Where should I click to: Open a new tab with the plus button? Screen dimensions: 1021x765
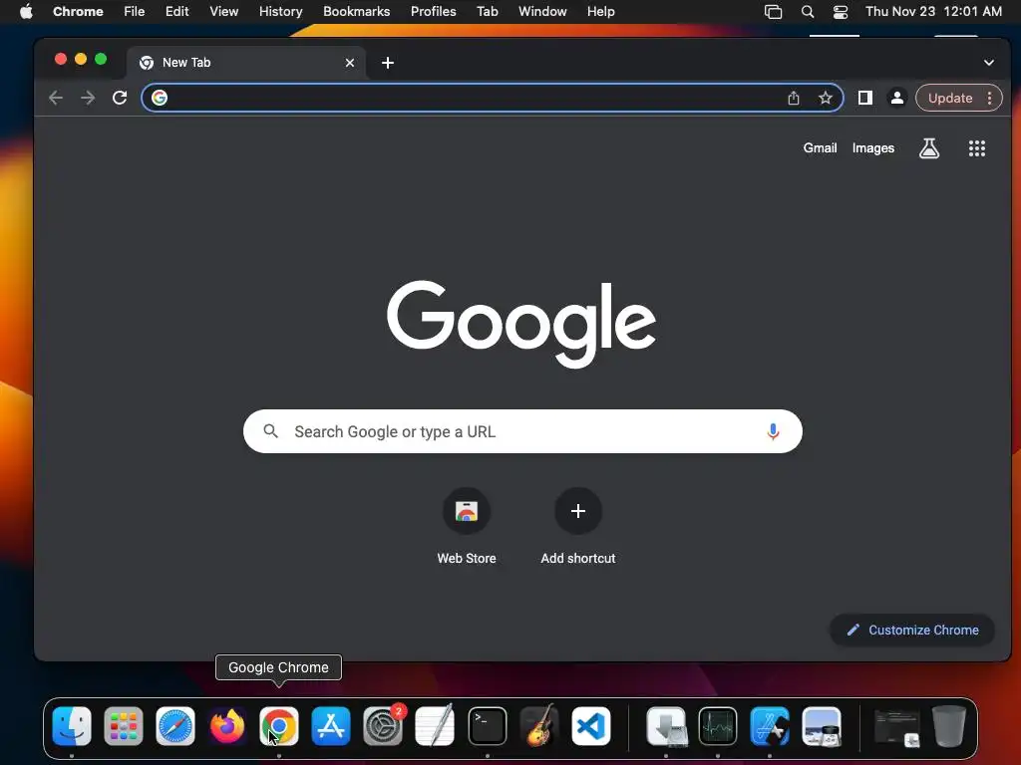tap(388, 63)
